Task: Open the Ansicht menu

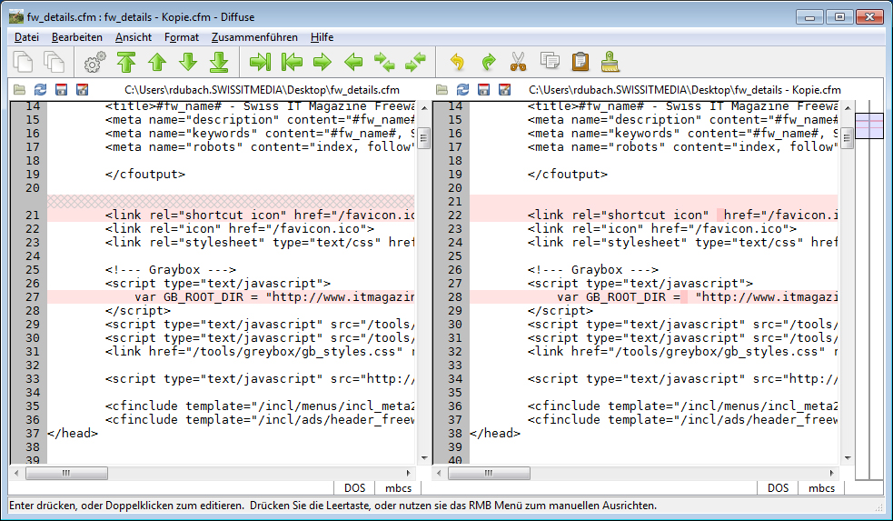Action: [x=134, y=37]
